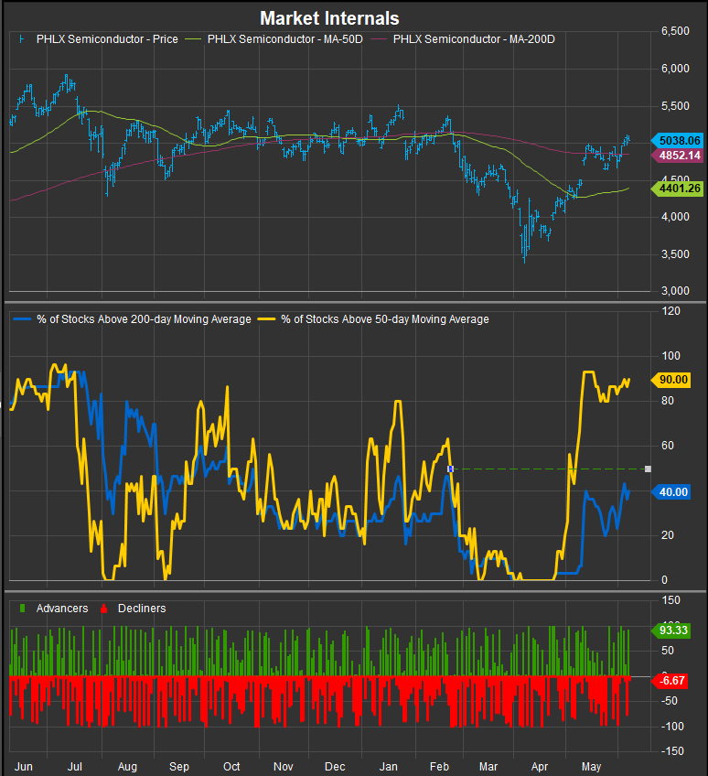Click the green MA-50D legend line marker
The image size is (708, 776).
click(x=193, y=39)
